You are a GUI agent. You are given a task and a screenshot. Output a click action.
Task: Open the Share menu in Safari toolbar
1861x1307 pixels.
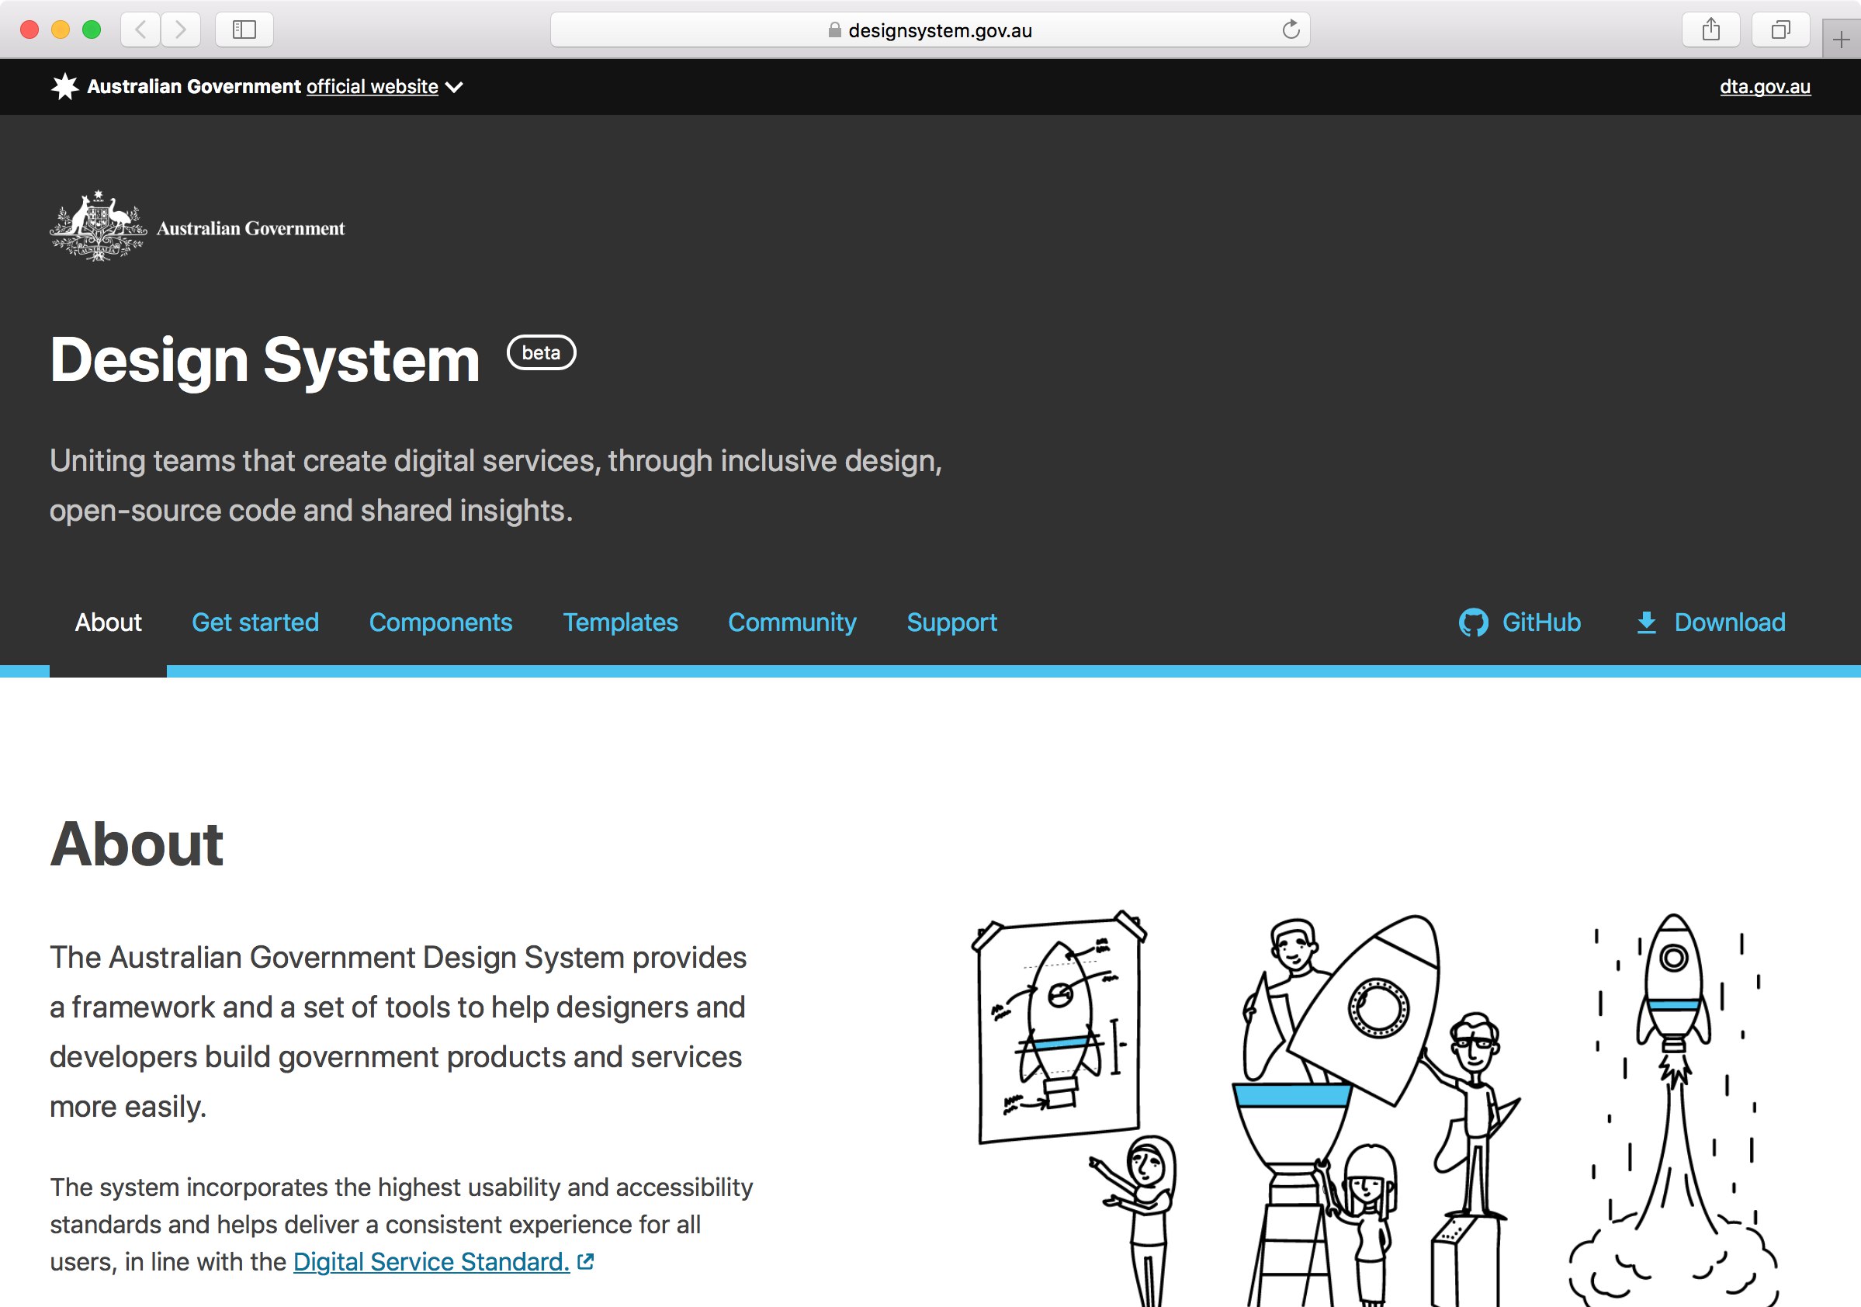click(1711, 30)
